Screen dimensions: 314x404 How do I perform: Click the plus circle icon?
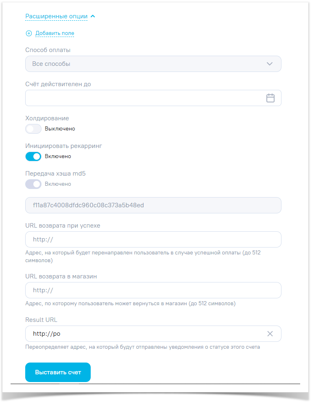pyautogui.click(x=29, y=33)
